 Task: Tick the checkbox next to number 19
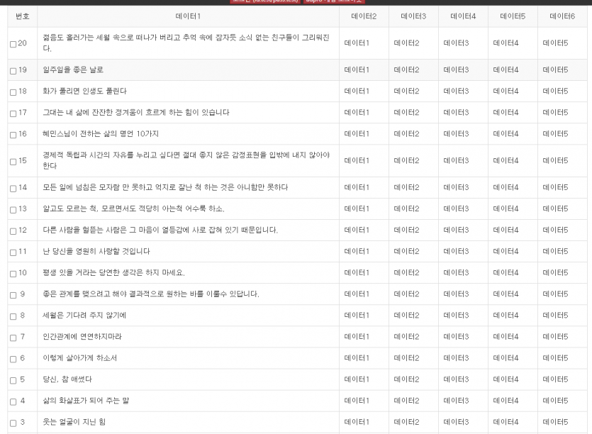pos(13,71)
